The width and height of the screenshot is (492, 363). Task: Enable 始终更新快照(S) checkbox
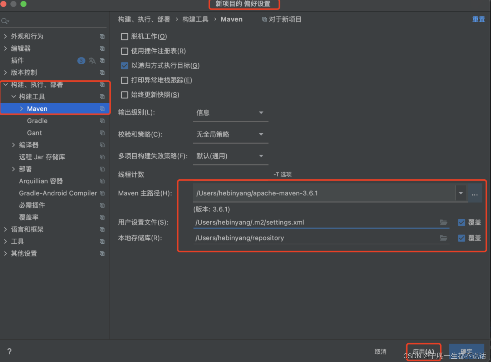coord(124,95)
